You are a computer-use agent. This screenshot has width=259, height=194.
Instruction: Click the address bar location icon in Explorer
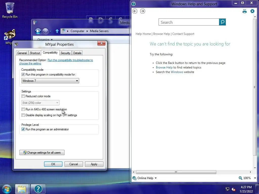tap(63, 31)
